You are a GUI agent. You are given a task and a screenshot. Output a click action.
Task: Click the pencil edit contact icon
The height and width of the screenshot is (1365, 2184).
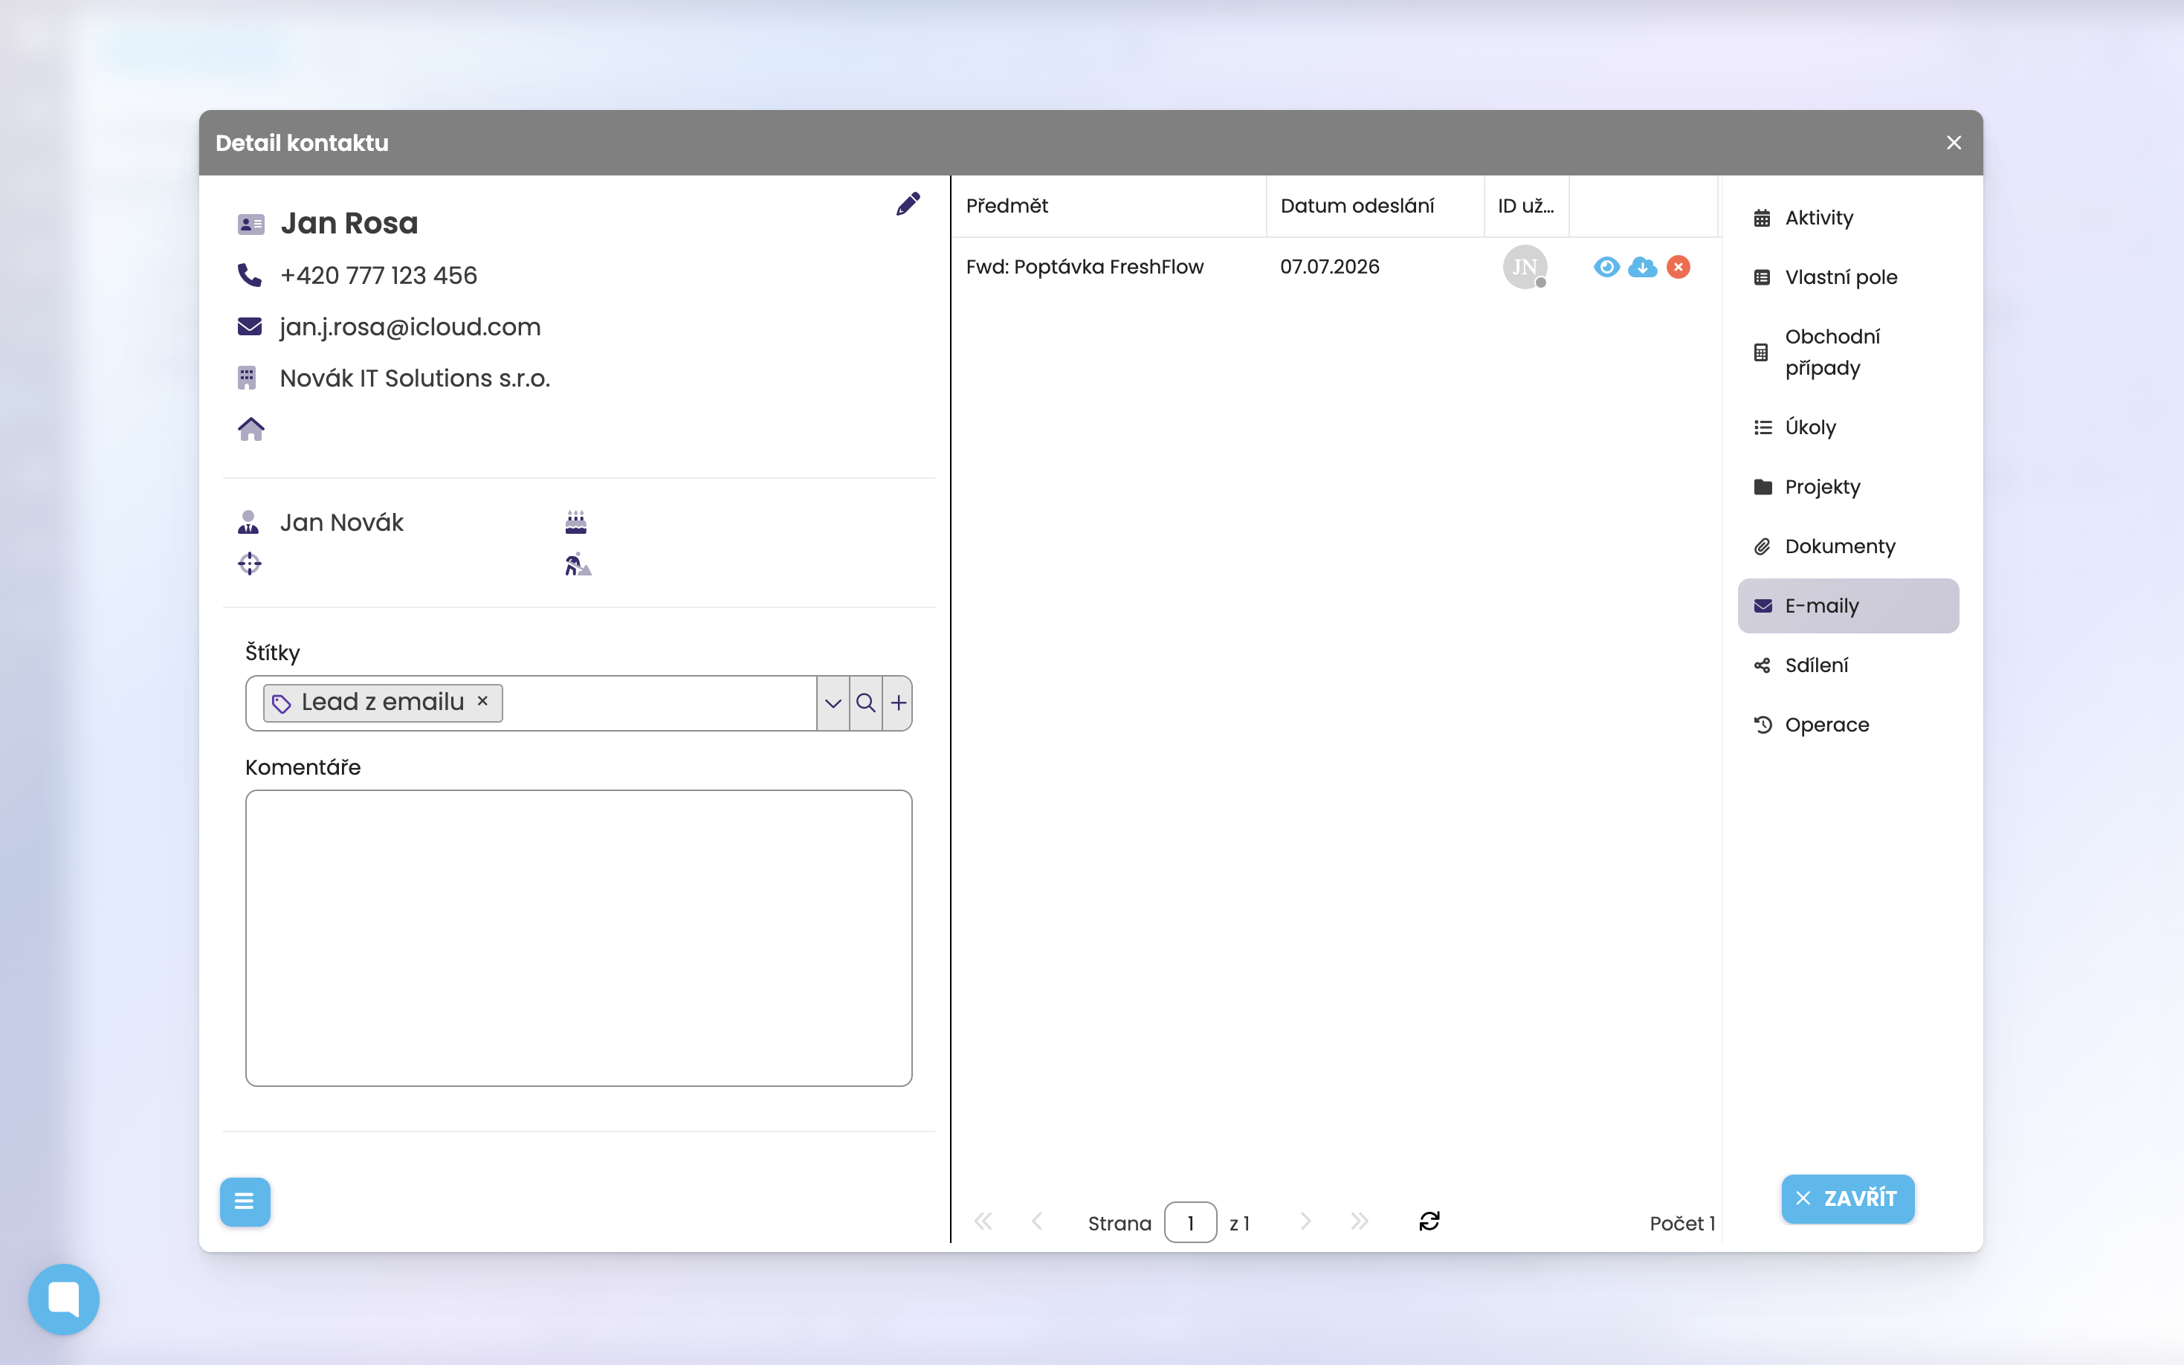coord(908,204)
